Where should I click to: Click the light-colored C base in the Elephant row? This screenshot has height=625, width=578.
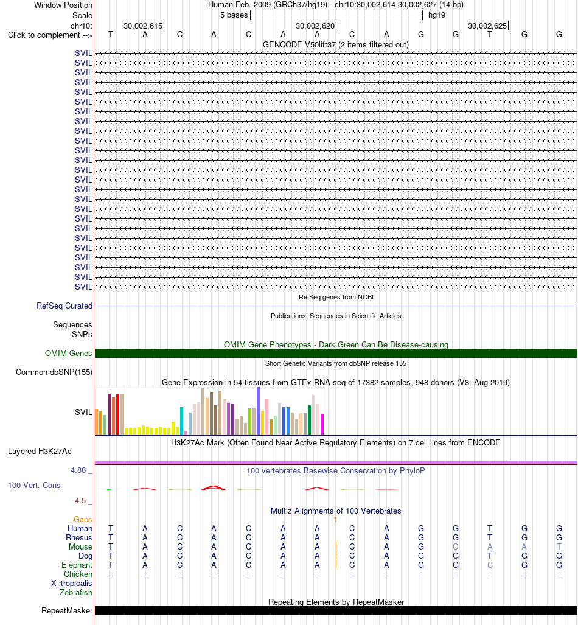[x=490, y=565]
